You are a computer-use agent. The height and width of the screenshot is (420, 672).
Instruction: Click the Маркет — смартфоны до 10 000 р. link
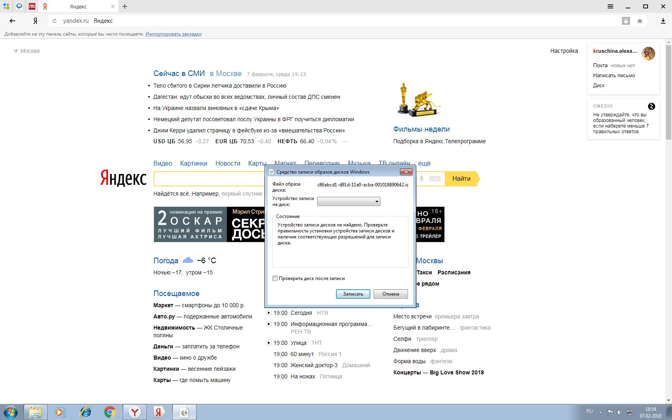(199, 305)
